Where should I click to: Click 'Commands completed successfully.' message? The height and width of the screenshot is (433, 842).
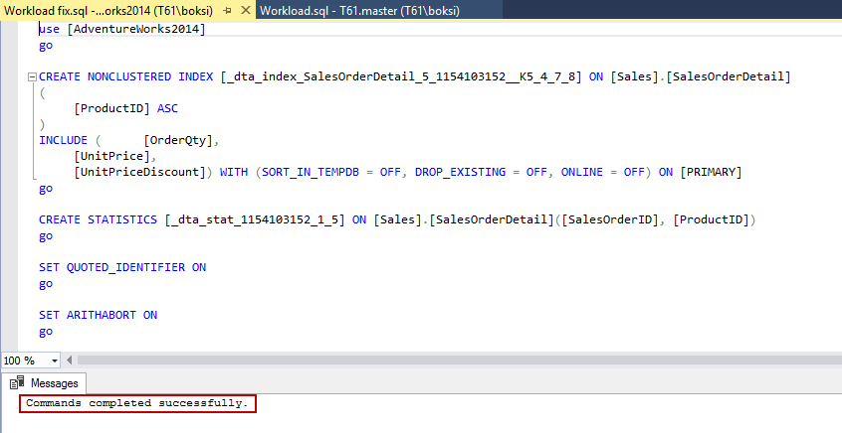pos(137,403)
